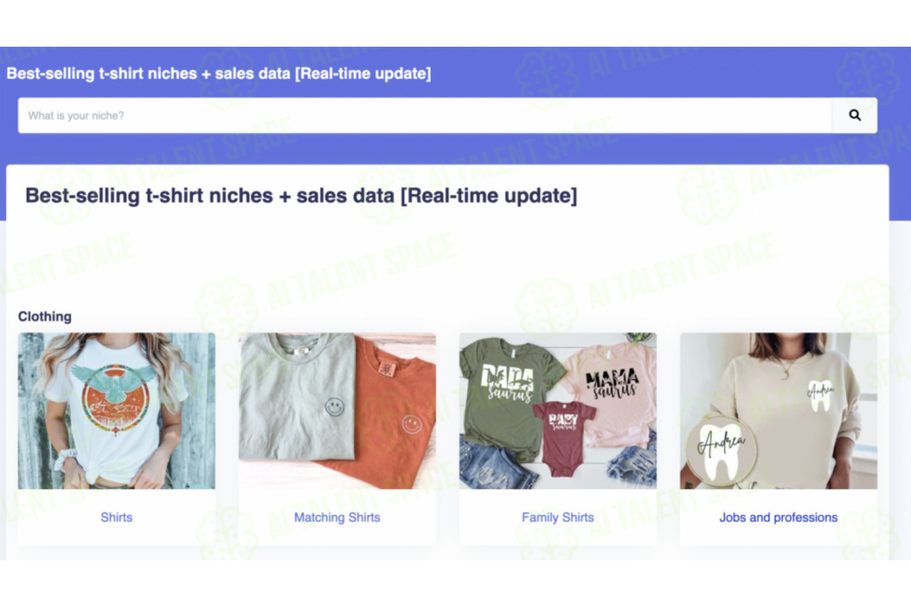Follow the Shirts category link
The image size is (911, 607).
tap(117, 517)
